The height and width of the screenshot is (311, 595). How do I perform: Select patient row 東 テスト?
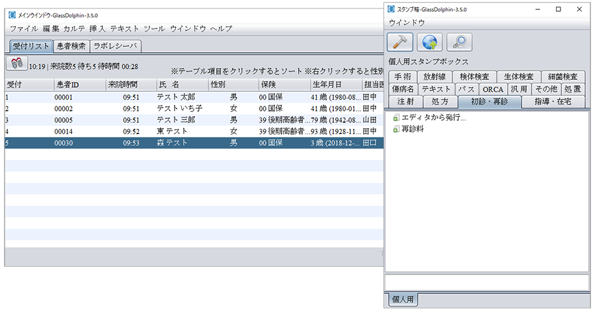click(x=172, y=131)
